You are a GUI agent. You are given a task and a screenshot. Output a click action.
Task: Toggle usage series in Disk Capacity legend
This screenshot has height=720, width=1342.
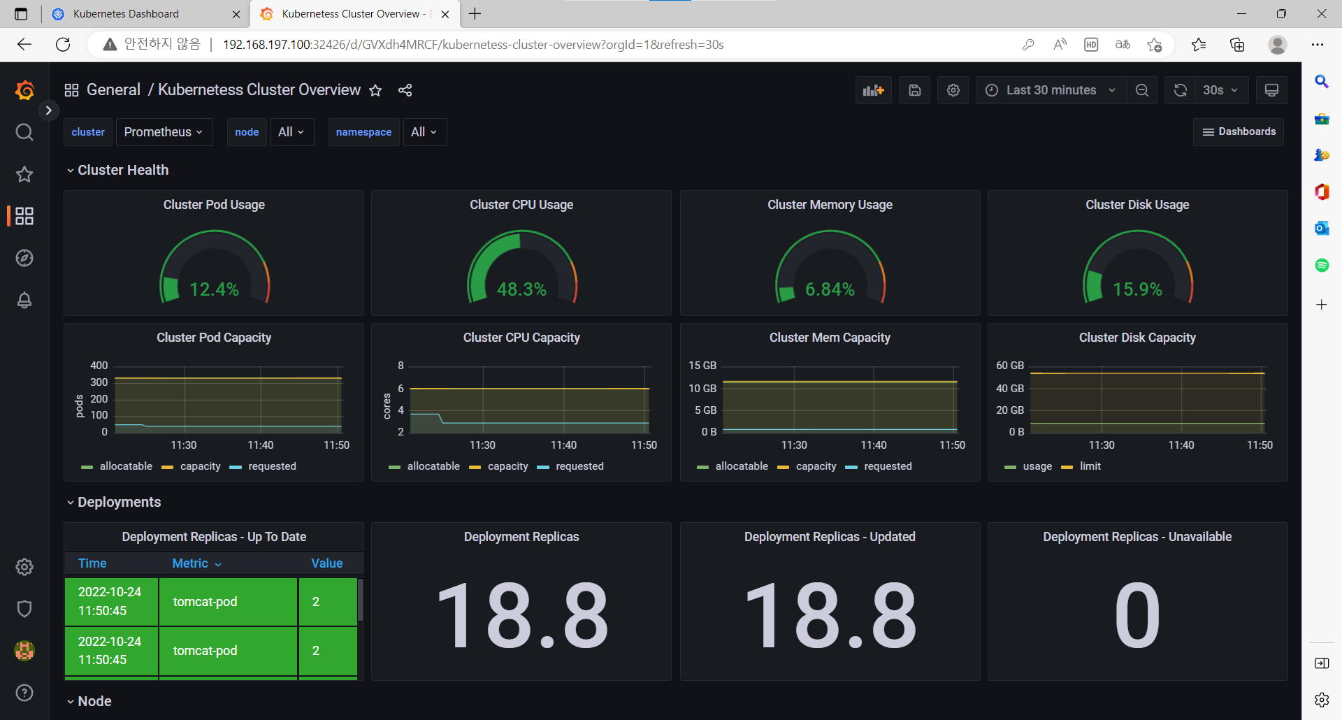click(1037, 466)
